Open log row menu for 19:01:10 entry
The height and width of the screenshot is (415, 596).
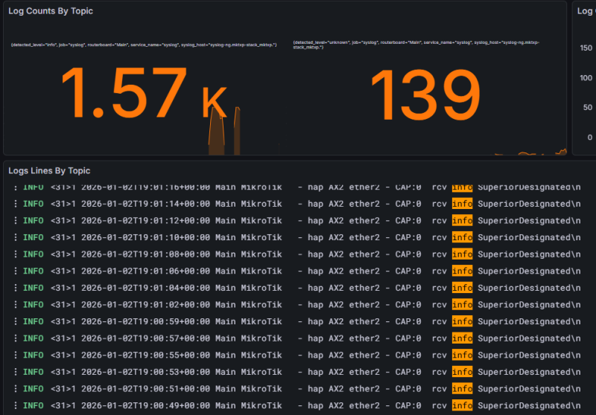click(15, 237)
